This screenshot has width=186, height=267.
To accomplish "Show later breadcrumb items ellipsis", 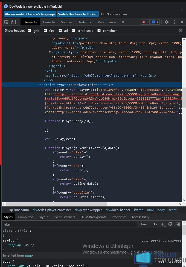I will pyautogui.click(x=182, y=210).
